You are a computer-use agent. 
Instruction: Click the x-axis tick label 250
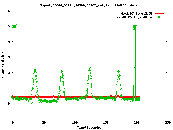[168, 122]
